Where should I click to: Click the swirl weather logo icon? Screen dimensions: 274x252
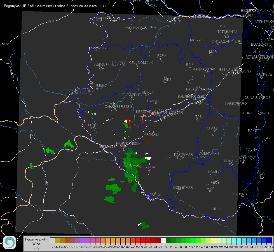click(x=10, y=242)
